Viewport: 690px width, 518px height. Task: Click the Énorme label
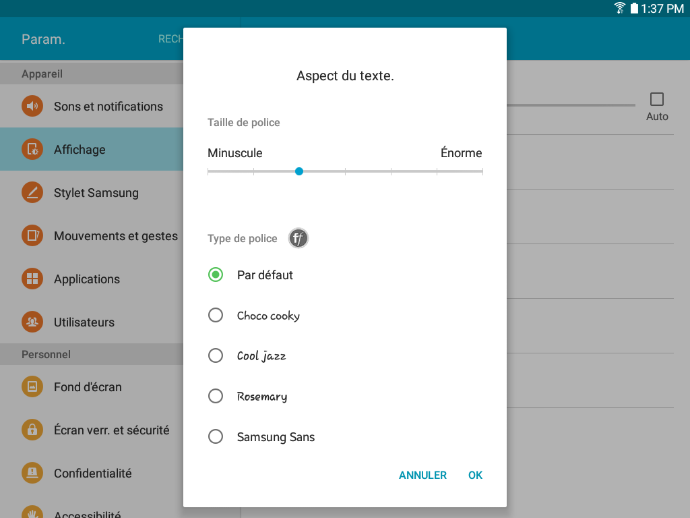(x=461, y=152)
